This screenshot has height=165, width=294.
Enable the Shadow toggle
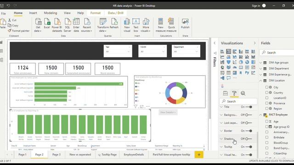tap(249, 139)
